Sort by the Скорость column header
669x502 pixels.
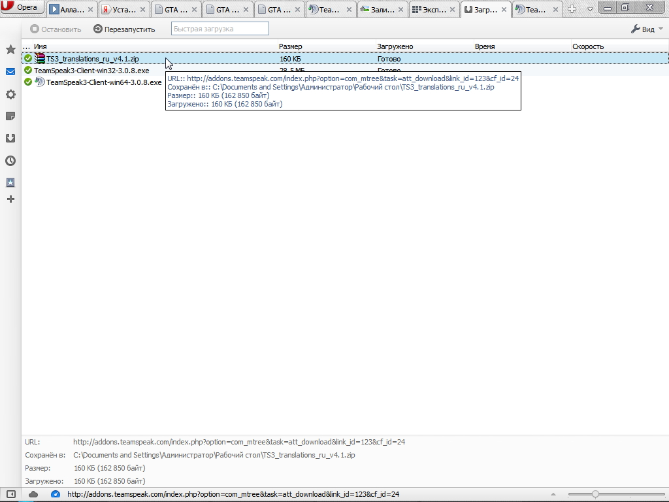tap(619, 46)
